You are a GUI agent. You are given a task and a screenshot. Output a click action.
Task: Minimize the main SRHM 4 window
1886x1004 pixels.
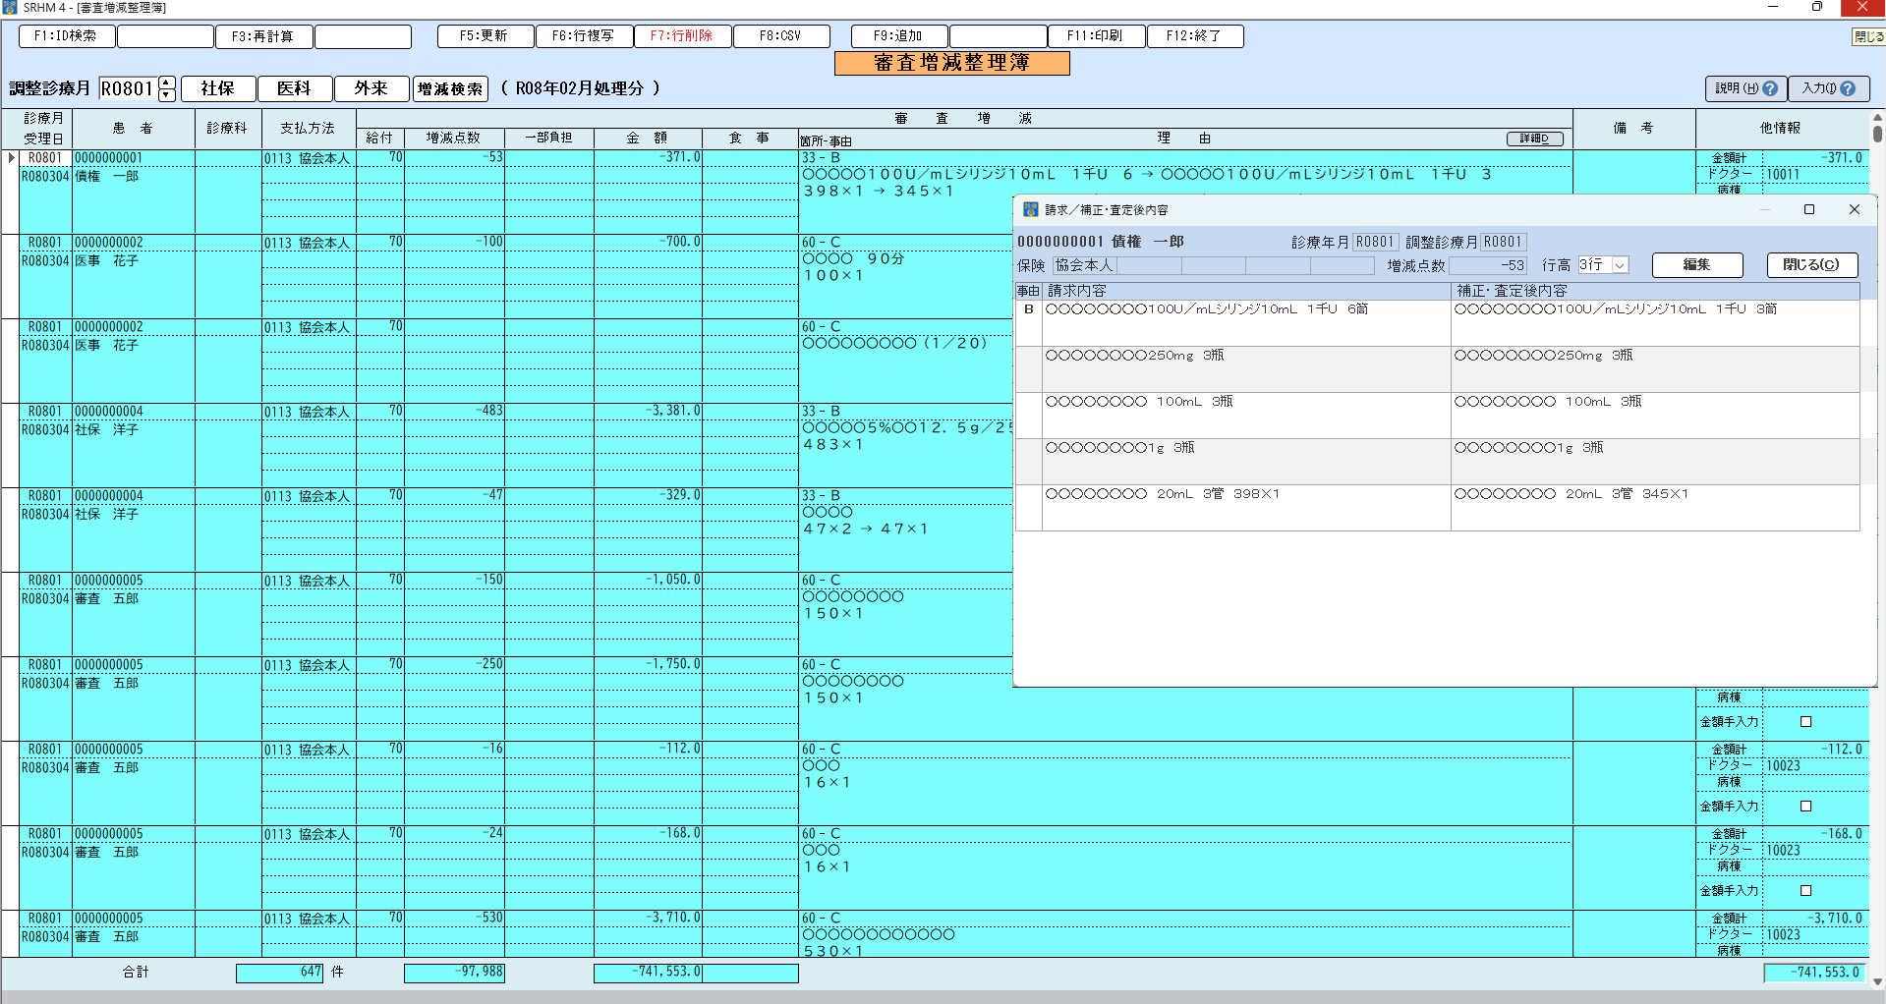[x=1773, y=7]
